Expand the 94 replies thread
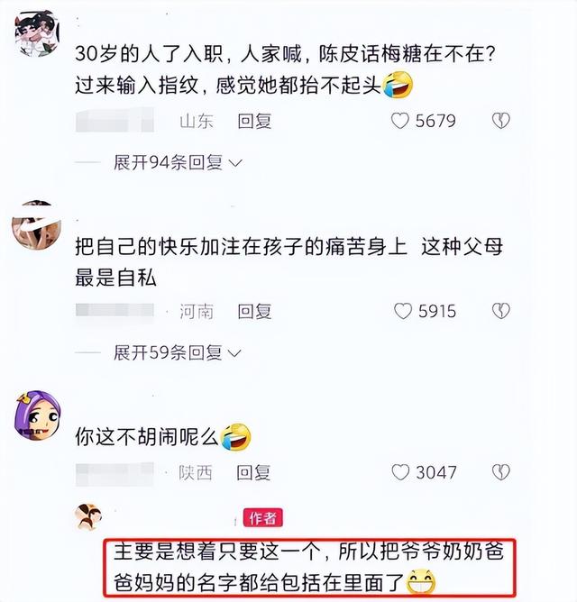The height and width of the screenshot is (602, 577). (x=178, y=163)
